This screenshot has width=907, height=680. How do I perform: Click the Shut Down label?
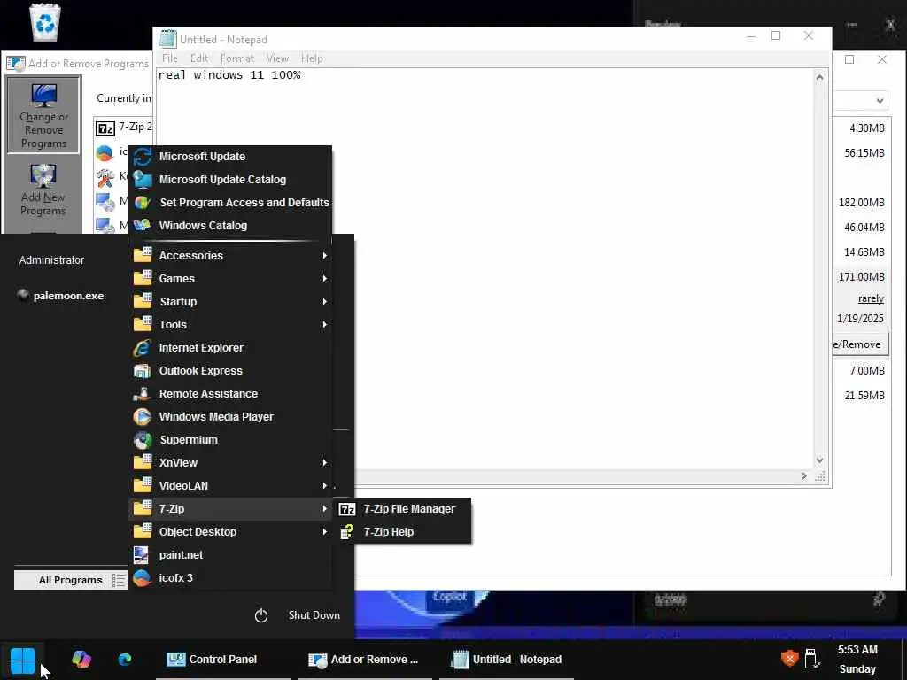tap(314, 615)
